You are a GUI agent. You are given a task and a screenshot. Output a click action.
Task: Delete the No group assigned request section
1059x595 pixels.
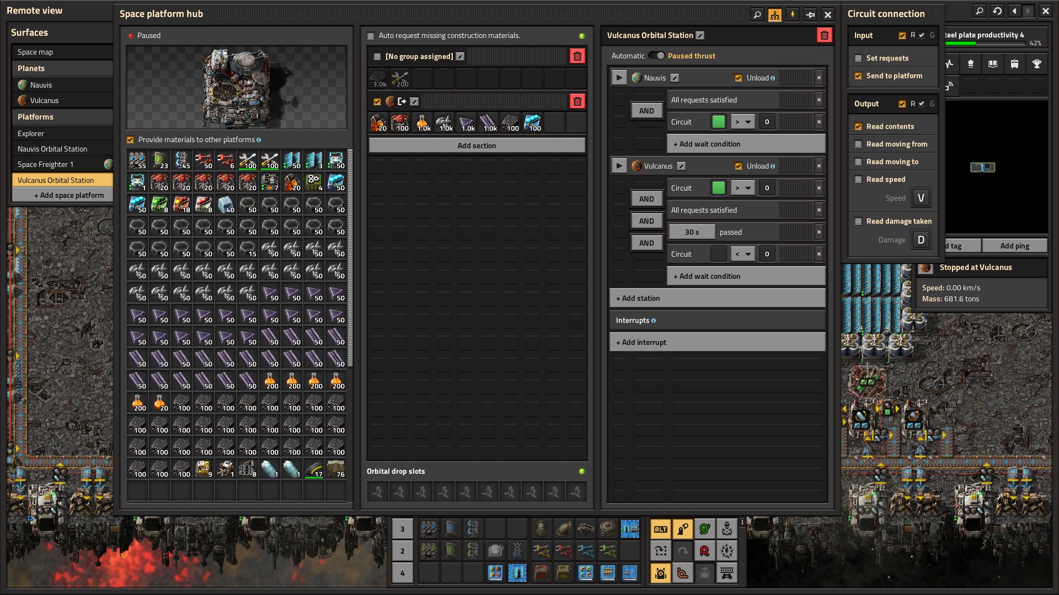(x=577, y=56)
